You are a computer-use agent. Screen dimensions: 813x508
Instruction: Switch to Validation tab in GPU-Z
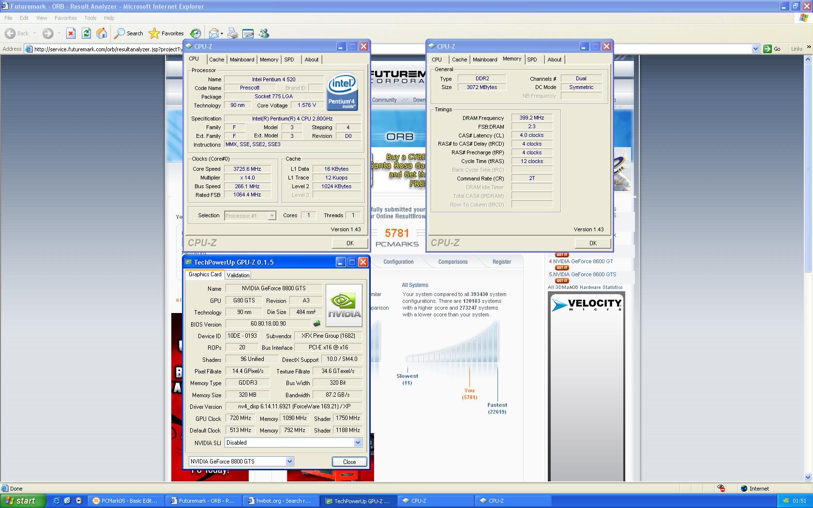pos(238,275)
